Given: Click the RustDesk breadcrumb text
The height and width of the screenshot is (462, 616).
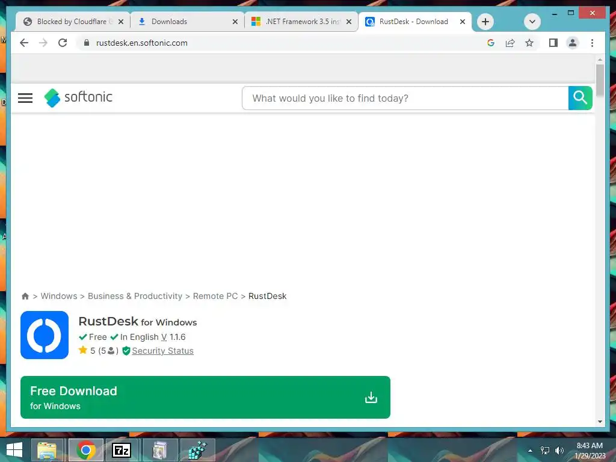Looking at the screenshot, I should pyautogui.click(x=268, y=296).
